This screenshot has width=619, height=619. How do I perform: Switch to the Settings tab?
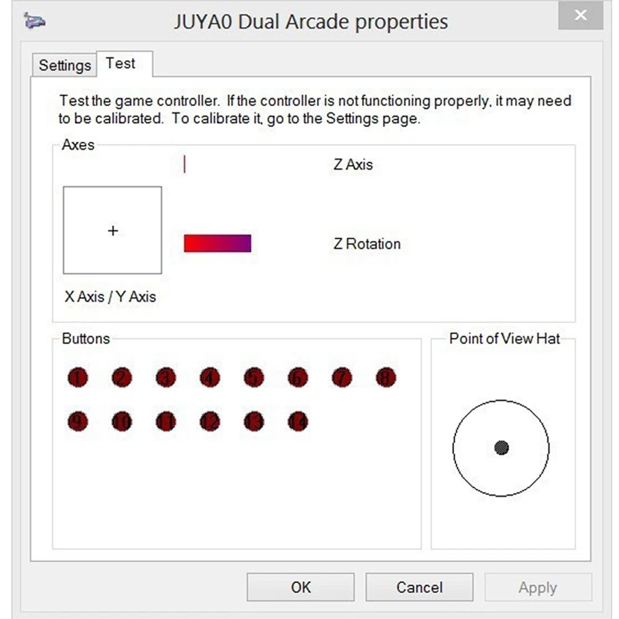pos(64,65)
